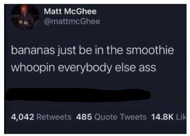Screen dimensions: 190x136
Task: Open the @mattmcGhee handle link
Action: coord(72,21)
